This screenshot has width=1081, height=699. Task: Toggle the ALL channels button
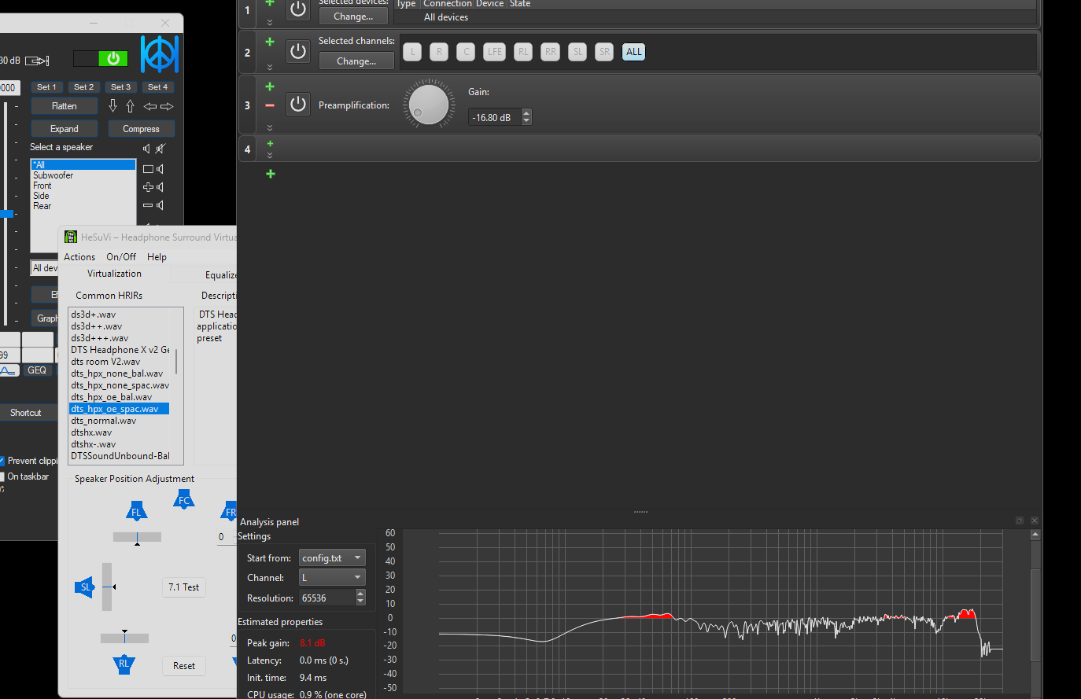click(x=633, y=52)
